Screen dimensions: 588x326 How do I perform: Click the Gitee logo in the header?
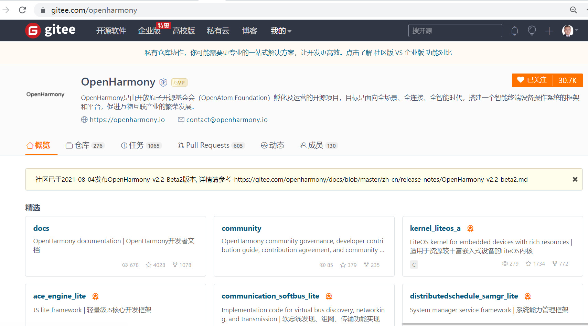(x=50, y=31)
